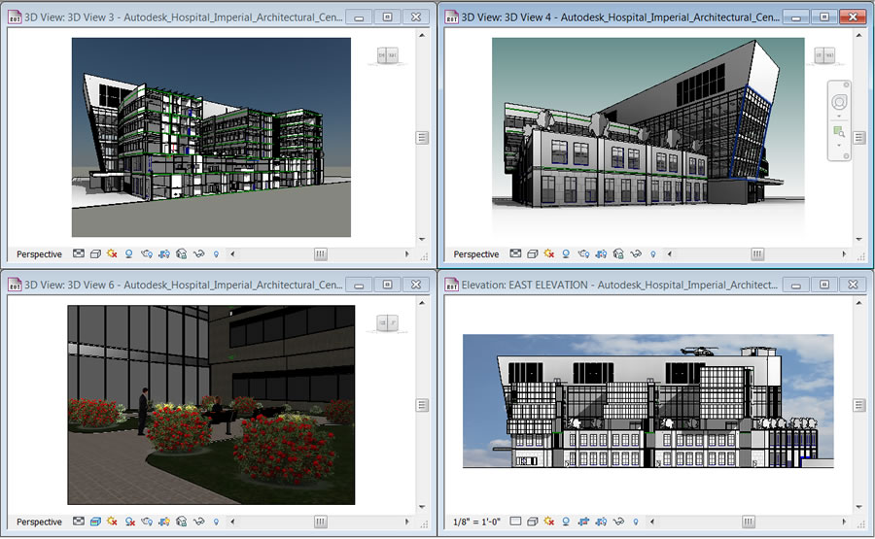Screen dimensions: 875x539
Task: Toggle Sun Path in 3D View 4
Action: 549,253
